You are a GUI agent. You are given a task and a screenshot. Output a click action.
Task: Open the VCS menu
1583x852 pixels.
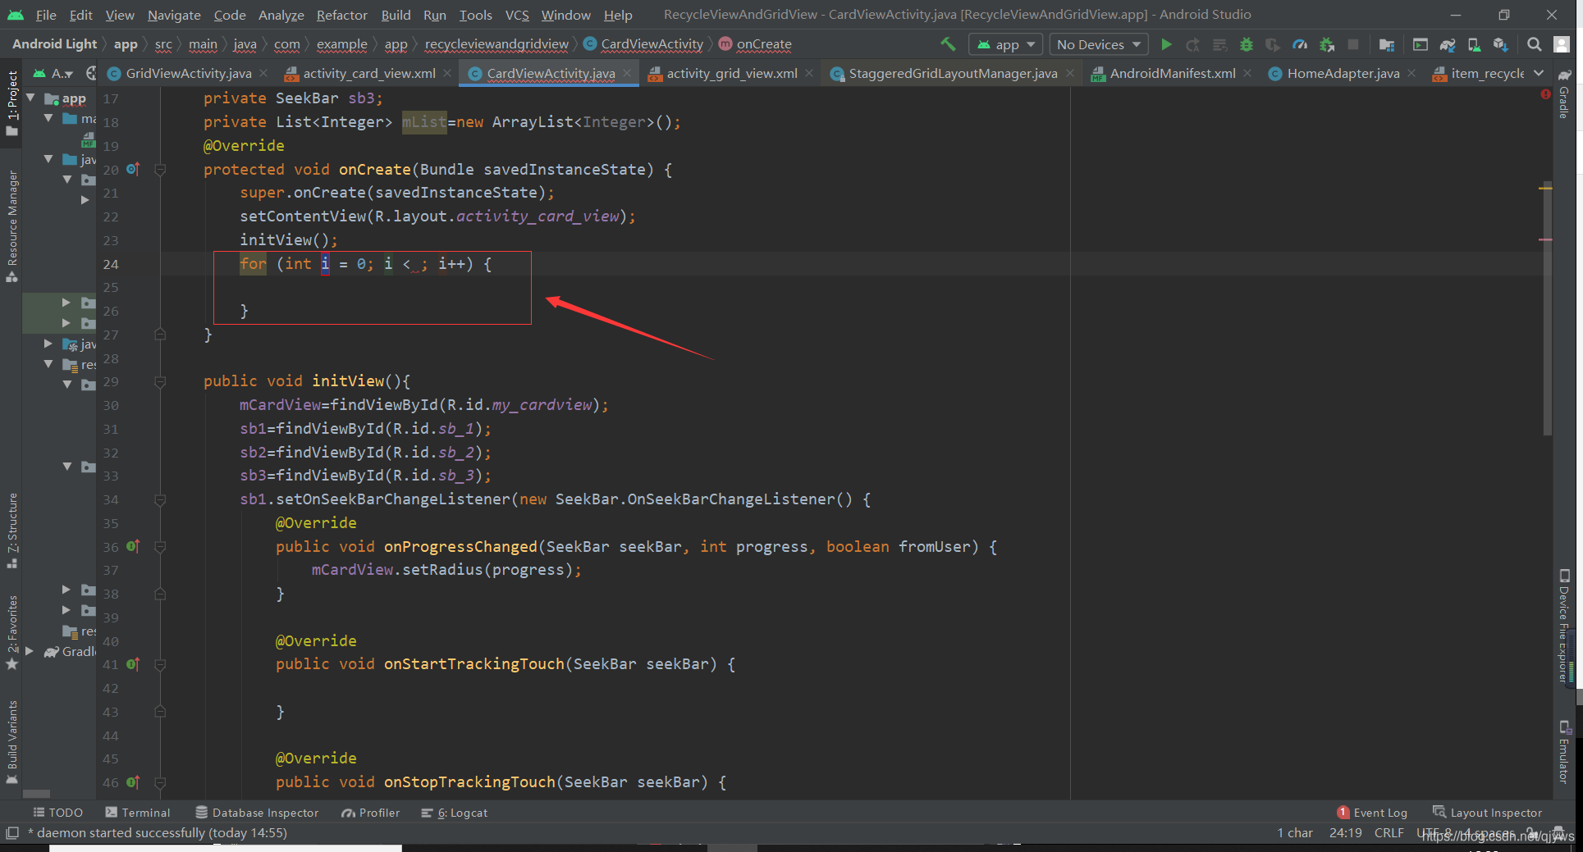517,15
